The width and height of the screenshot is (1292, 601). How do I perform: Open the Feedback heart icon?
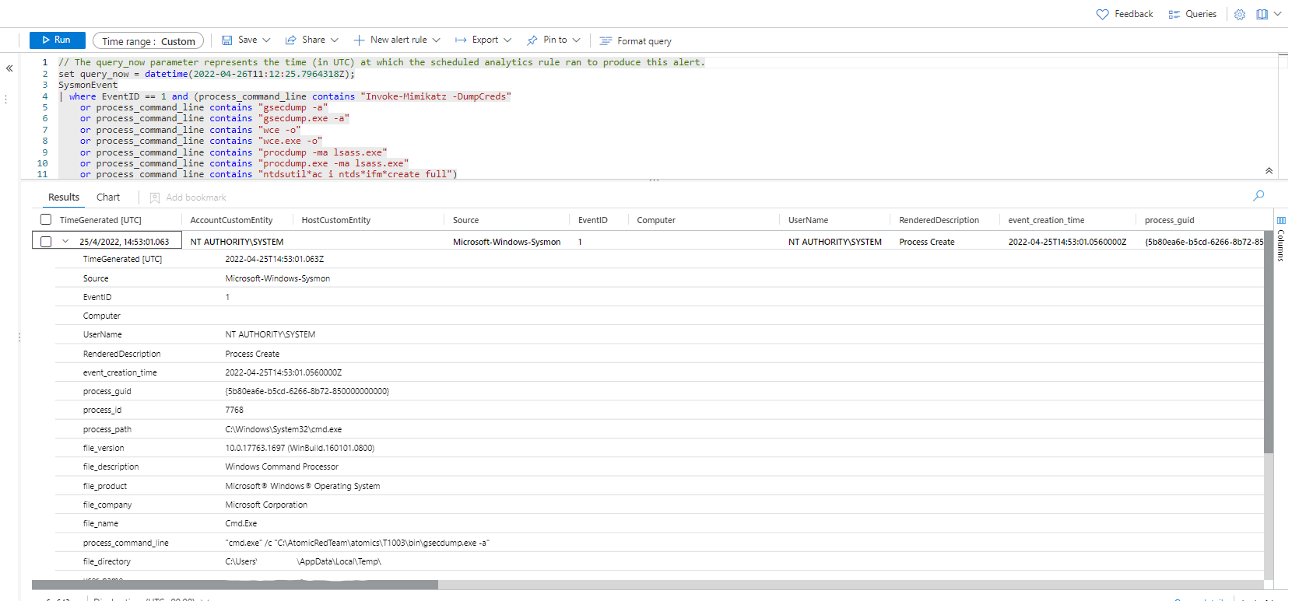point(1102,14)
